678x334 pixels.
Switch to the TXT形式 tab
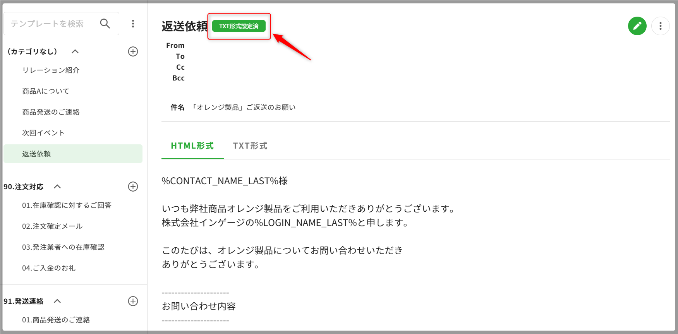pos(250,146)
